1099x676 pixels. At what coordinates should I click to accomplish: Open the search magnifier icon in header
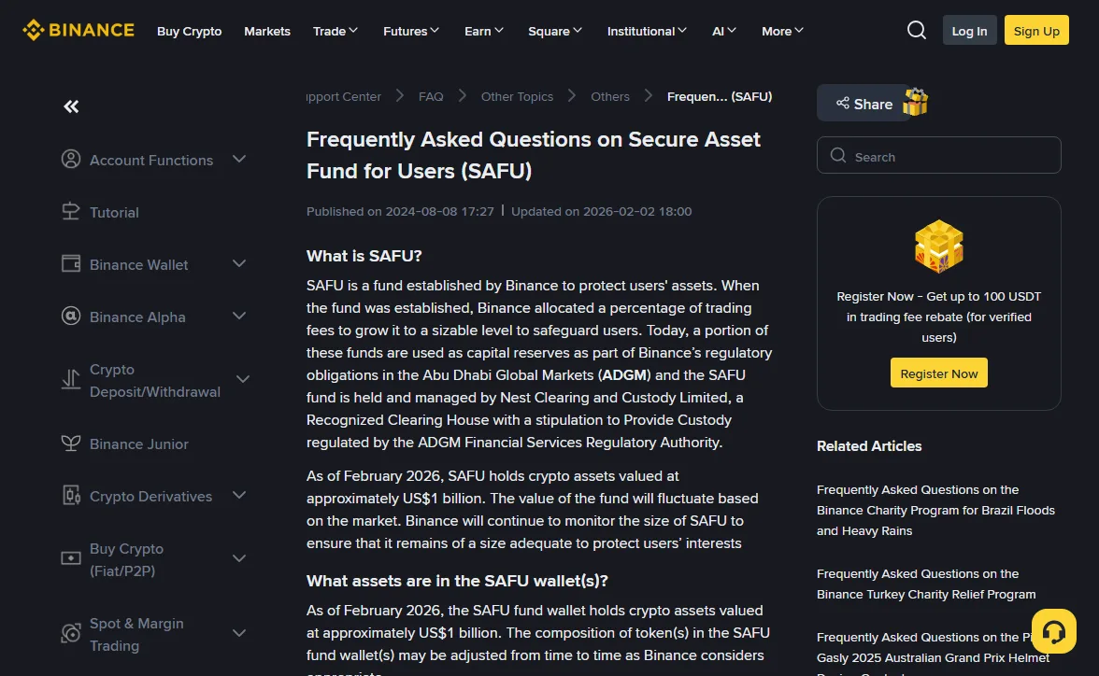916,30
